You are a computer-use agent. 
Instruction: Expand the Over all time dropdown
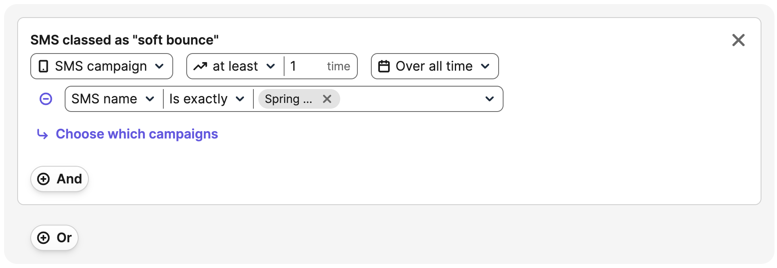click(435, 66)
